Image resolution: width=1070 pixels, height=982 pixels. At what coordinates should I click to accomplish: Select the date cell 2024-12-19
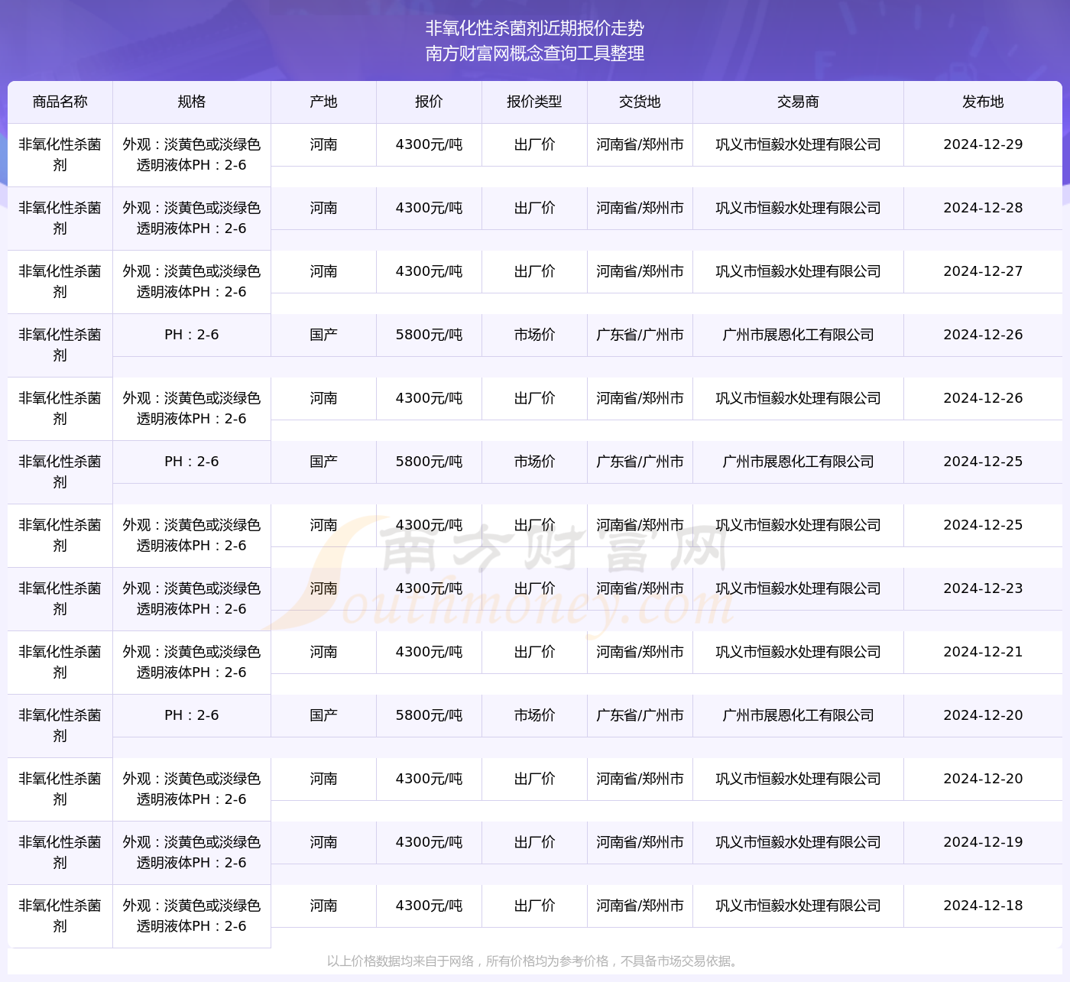(x=983, y=842)
